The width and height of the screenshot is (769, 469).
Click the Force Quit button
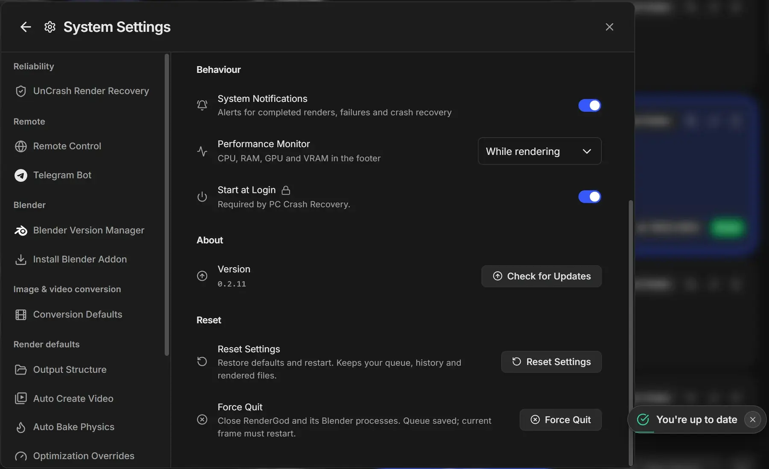[x=561, y=420]
